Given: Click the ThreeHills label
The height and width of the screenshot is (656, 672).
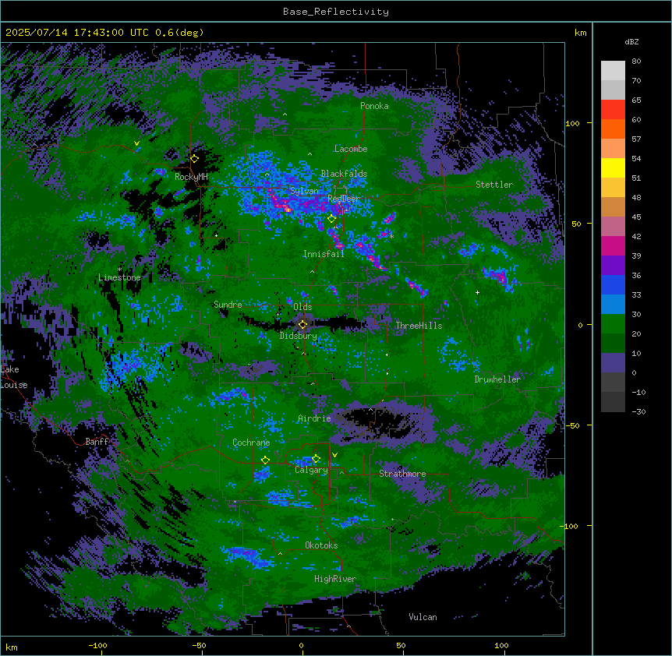Looking at the screenshot, I should tap(419, 326).
